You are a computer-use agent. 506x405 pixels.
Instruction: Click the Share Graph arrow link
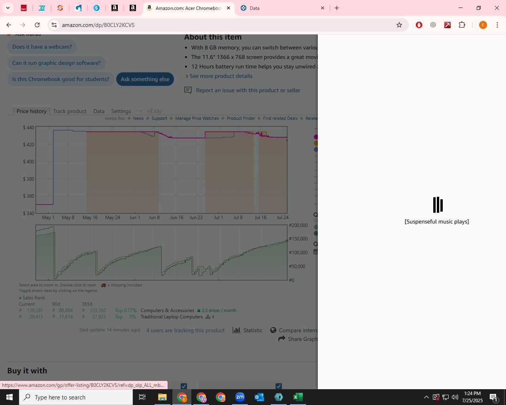pyautogui.click(x=298, y=339)
